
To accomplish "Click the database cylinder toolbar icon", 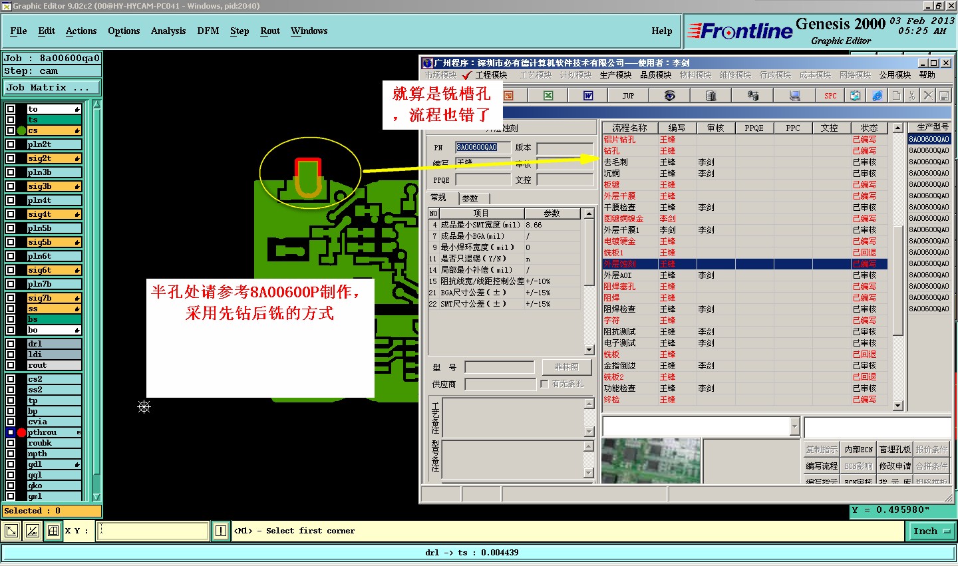I will tap(711, 96).
